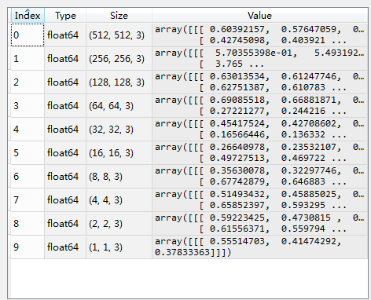Open value array starting 0.60392157

[x=259, y=35]
